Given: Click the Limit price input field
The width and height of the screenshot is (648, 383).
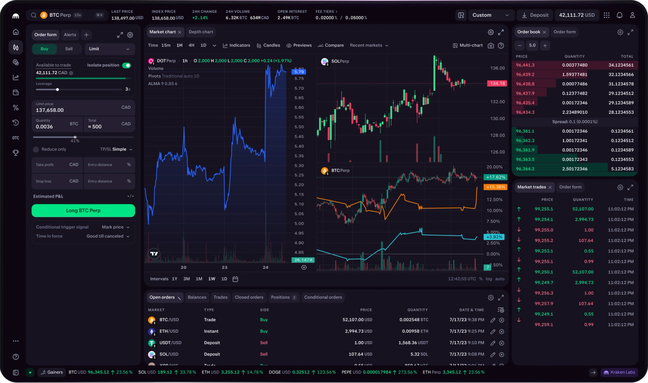Looking at the screenshot, I should click(x=83, y=107).
